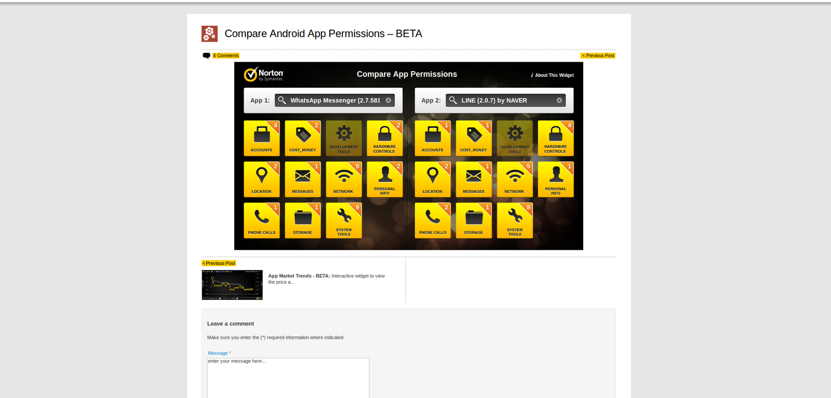Show App 2 Personal Info tile

556,179
